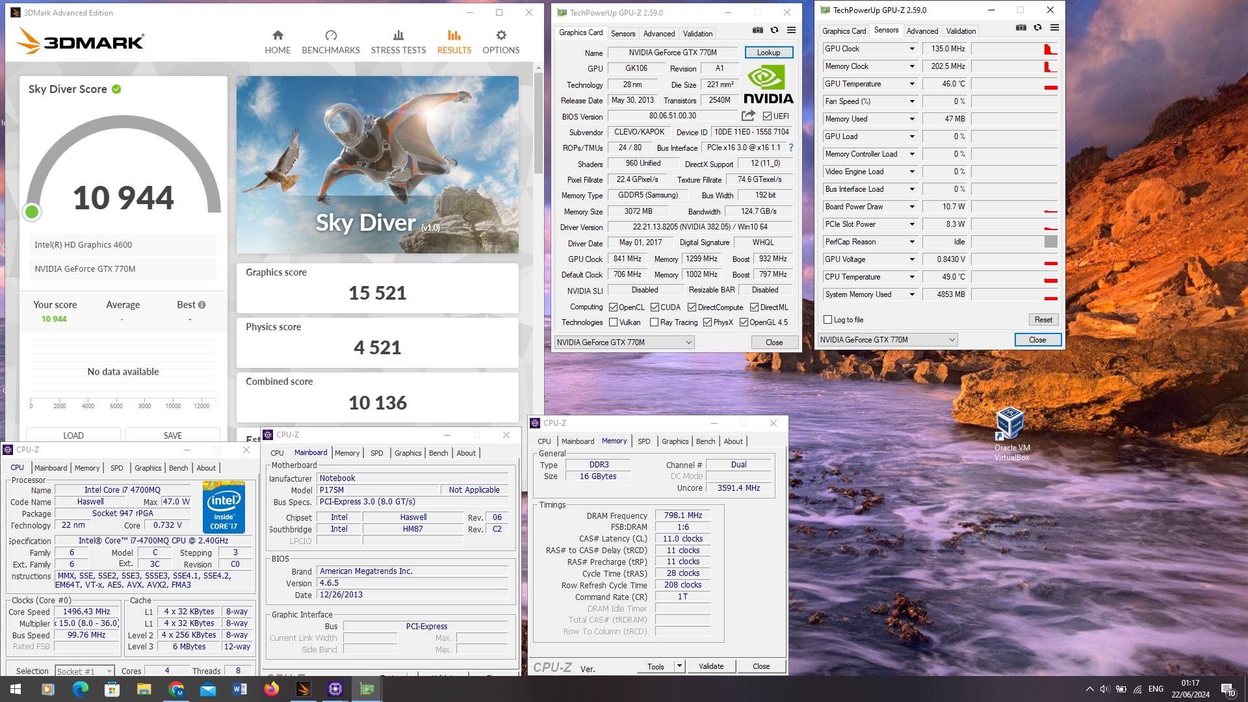
Task: Click the 3DMark results vertical scrollbar
Action: pos(538,123)
